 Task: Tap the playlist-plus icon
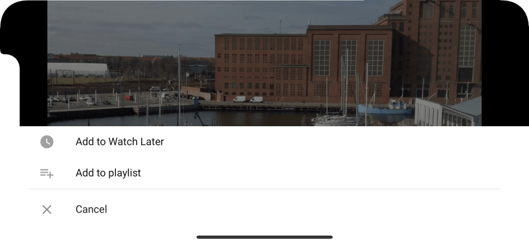click(x=47, y=173)
